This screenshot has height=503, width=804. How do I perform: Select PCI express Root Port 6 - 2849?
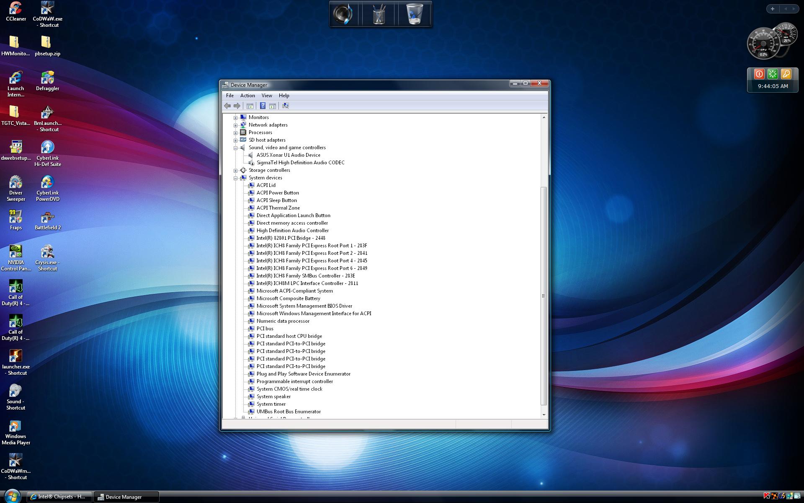coord(312,268)
